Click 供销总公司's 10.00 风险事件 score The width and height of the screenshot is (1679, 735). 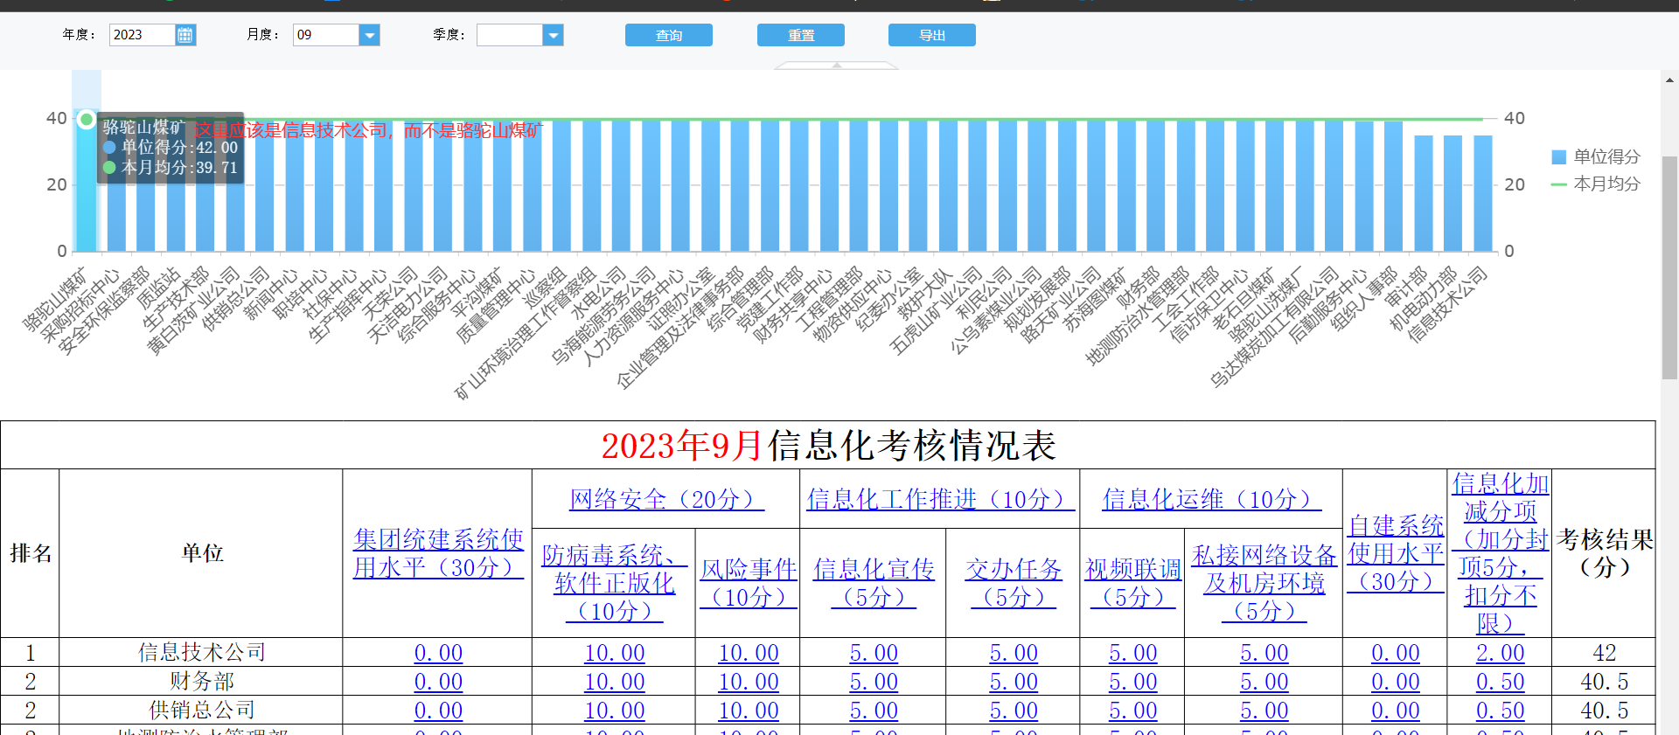click(749, 711)
